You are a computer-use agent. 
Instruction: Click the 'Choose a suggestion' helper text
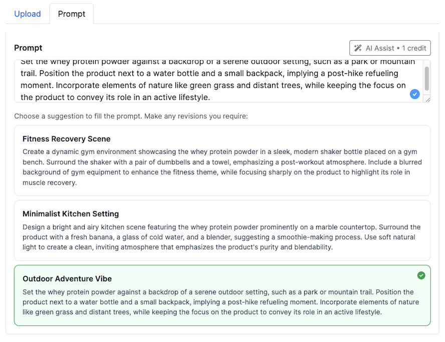click(131, 116)
